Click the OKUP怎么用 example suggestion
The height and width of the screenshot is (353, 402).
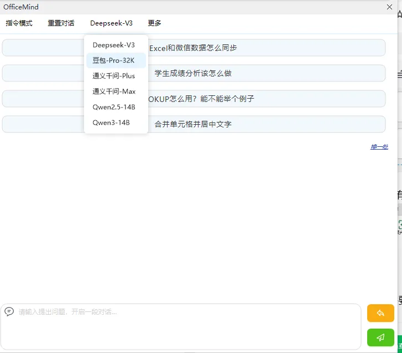pyautogui.click(x=194, y=99)
